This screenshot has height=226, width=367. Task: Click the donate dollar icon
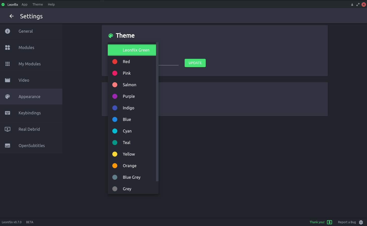330,222
